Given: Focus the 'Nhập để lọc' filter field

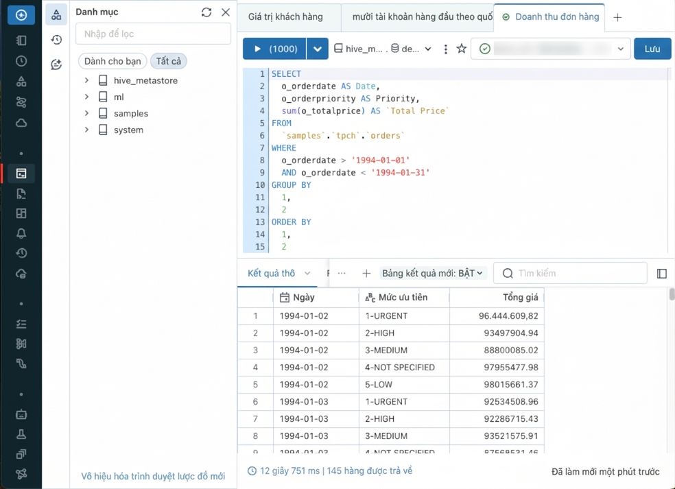Looking at the screenshot, I should (x=153, y=34).
